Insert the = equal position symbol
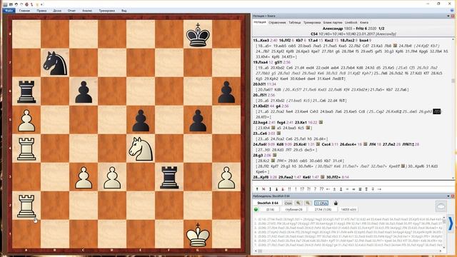The image size is (457, 257). pos(347,189)
